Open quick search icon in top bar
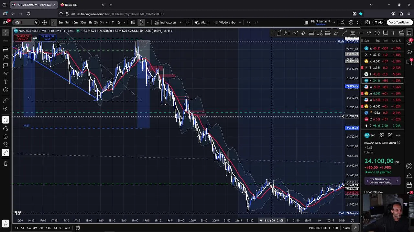This screenshot has width=414, height=232. [343, 22]
